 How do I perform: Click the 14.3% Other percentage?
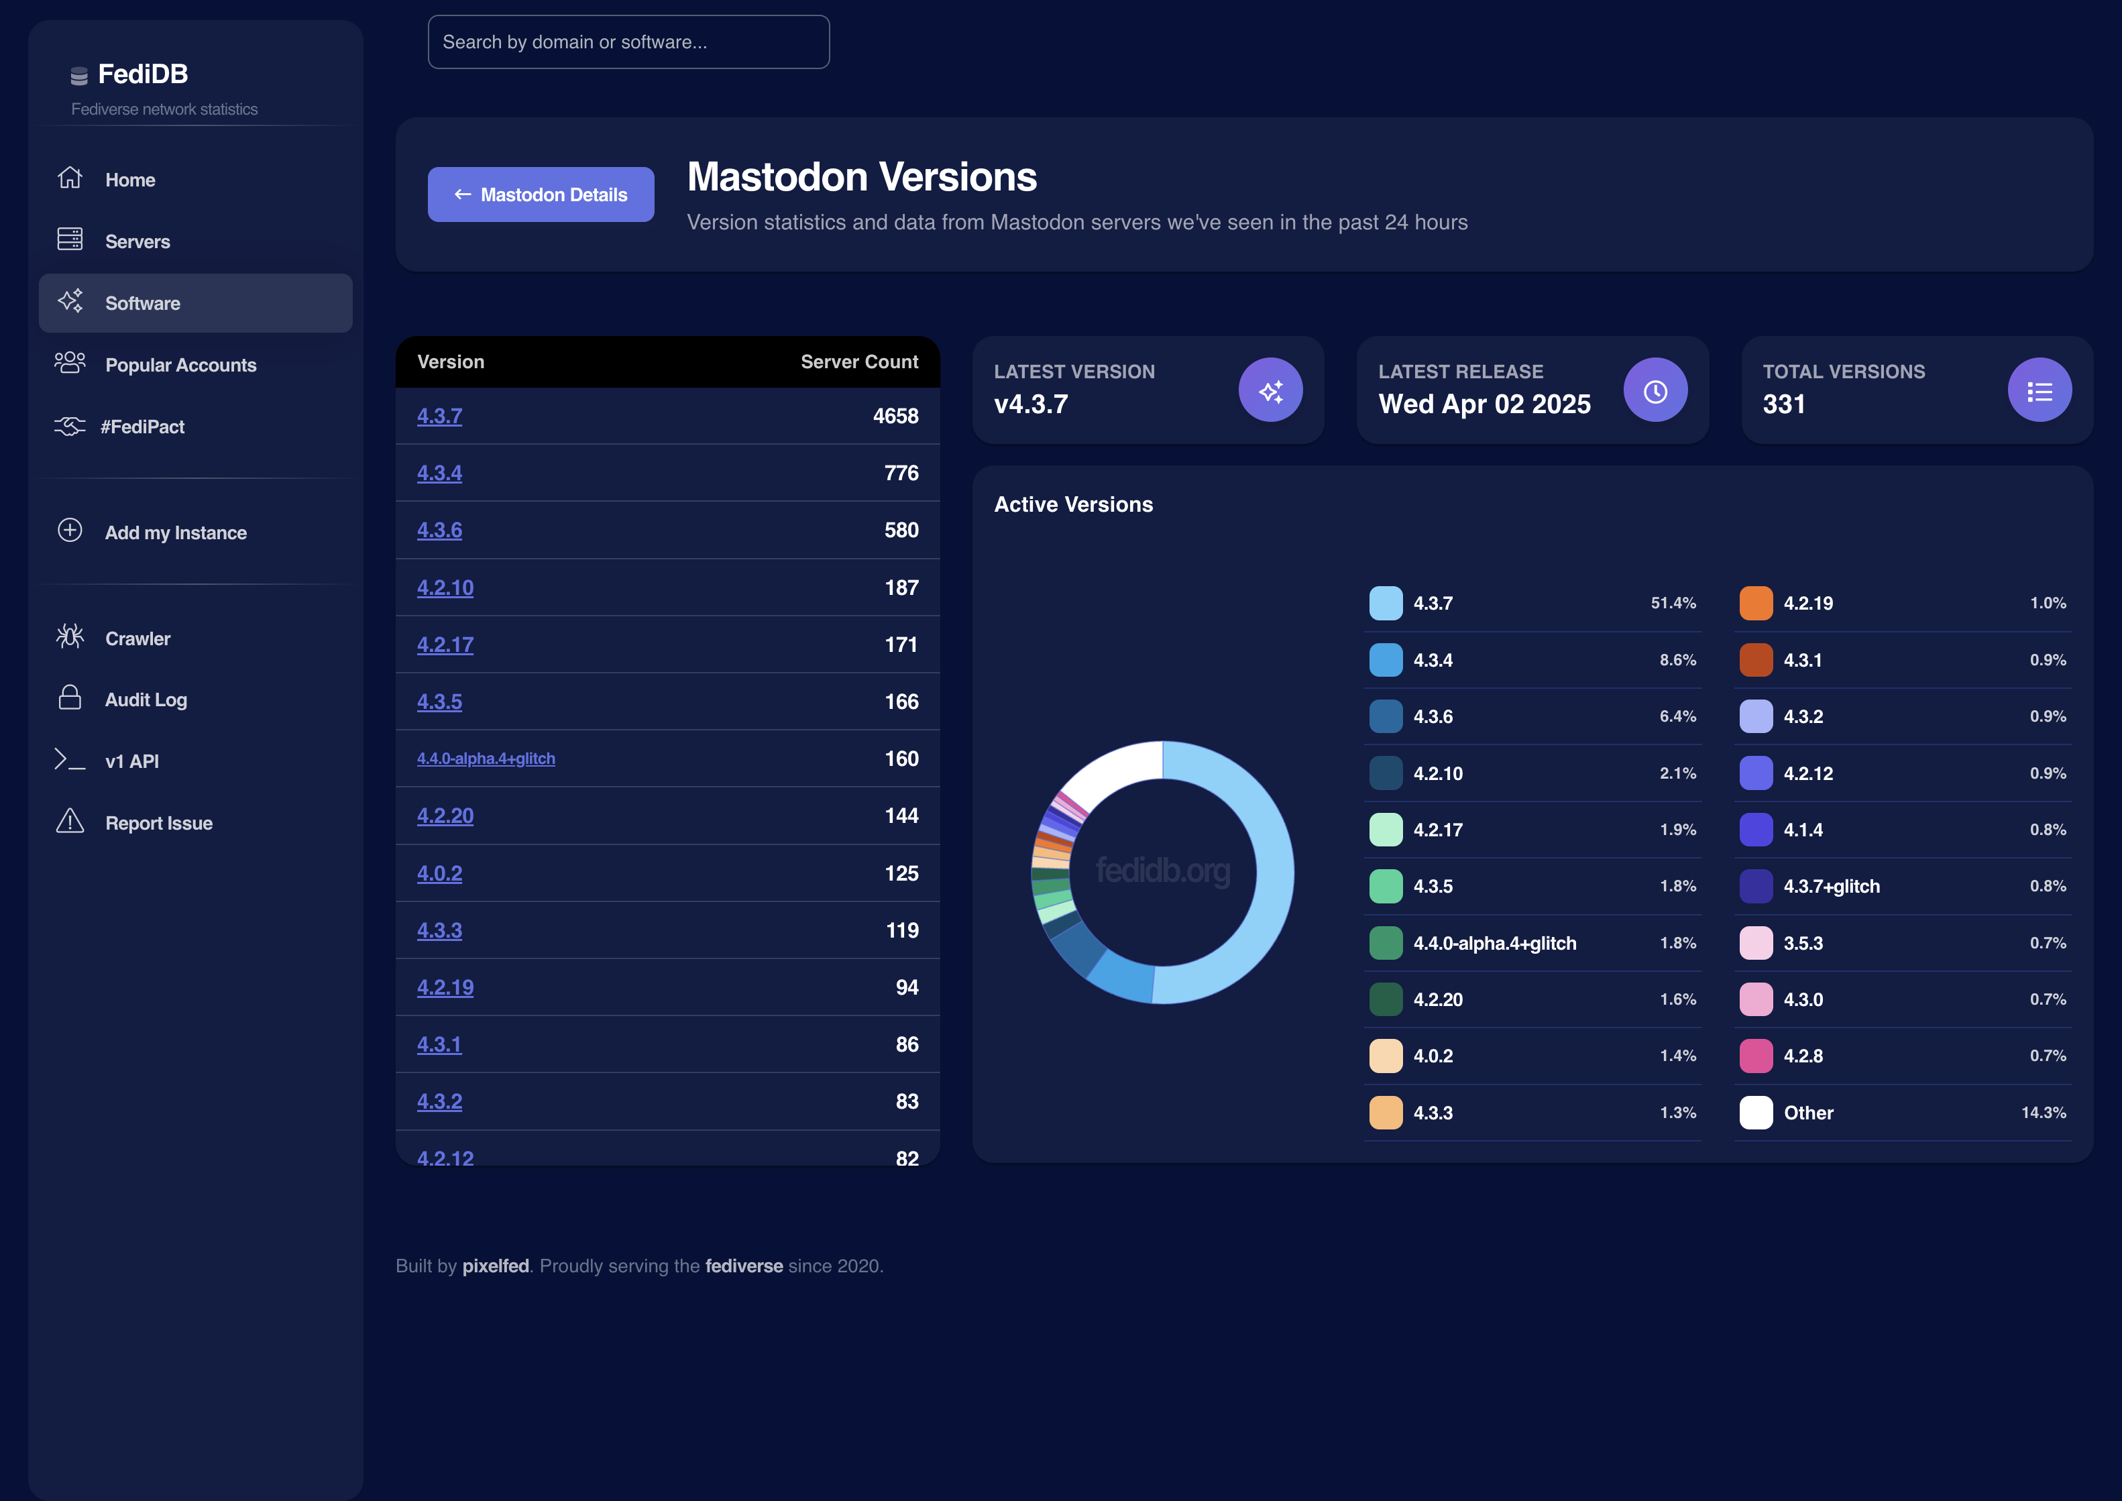[x=2044, y=1113]
